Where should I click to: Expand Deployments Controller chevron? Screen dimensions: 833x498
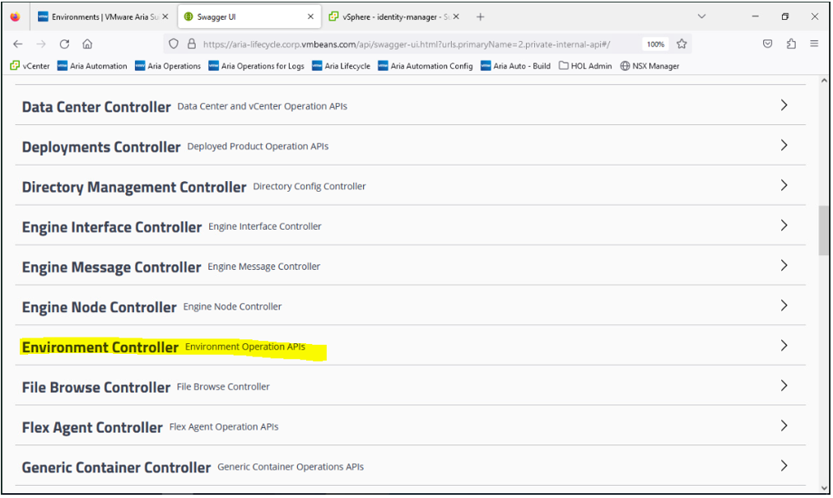click(784, 145)
